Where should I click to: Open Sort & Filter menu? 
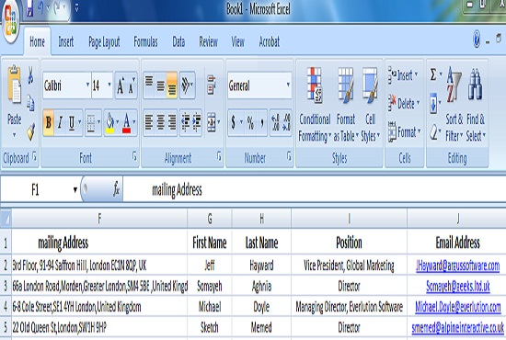coord(454,105)
